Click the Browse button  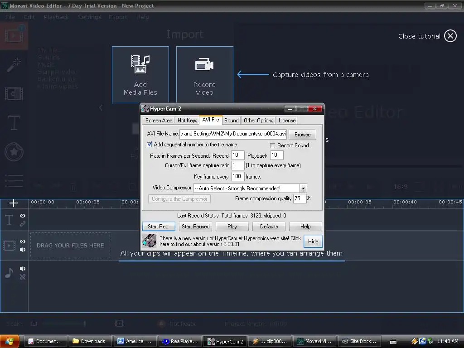[302, 134]
